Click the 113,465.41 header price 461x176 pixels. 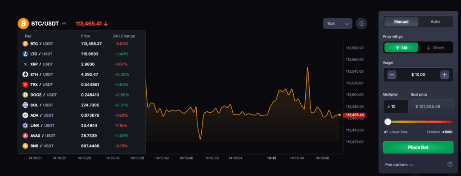click(x=89, y=23)
